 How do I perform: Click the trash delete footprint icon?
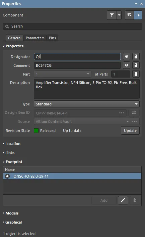point(135,200)
